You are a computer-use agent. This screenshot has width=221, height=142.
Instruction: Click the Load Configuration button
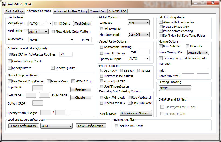pos(23,126)
